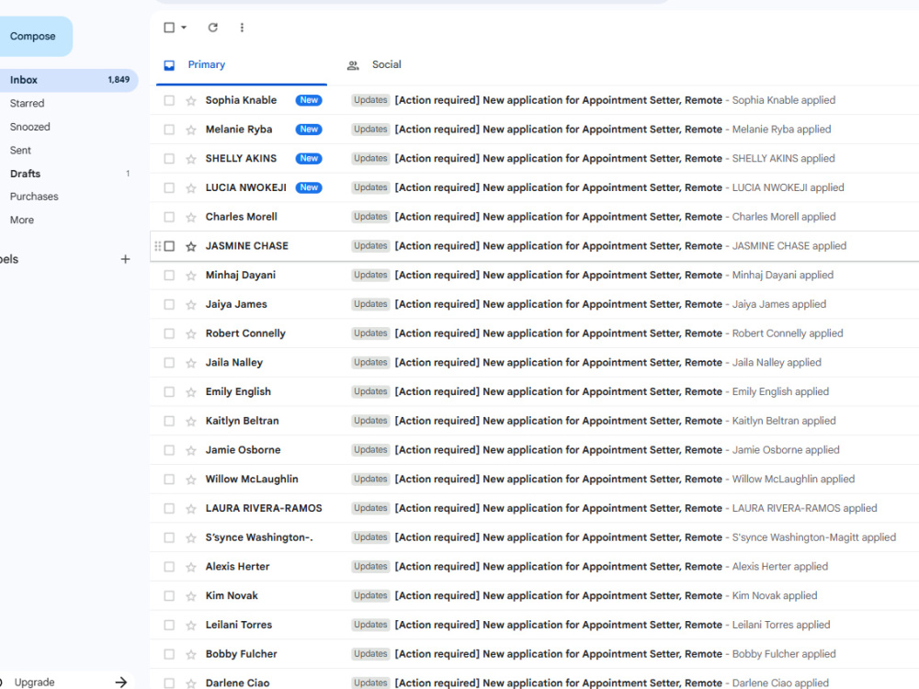
Task: Star the Kim Novak email
Action: click(x=191, y=596)
